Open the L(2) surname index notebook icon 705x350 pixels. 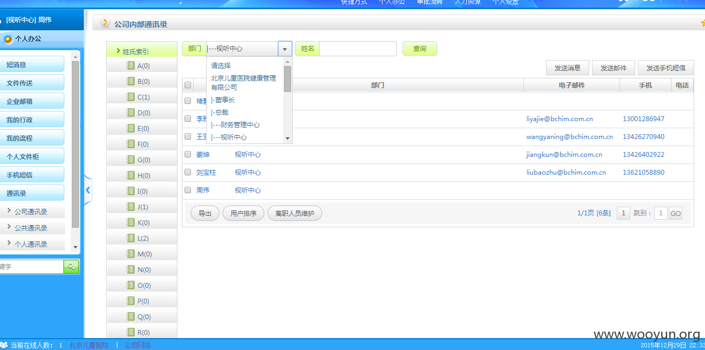click(130, 238)
